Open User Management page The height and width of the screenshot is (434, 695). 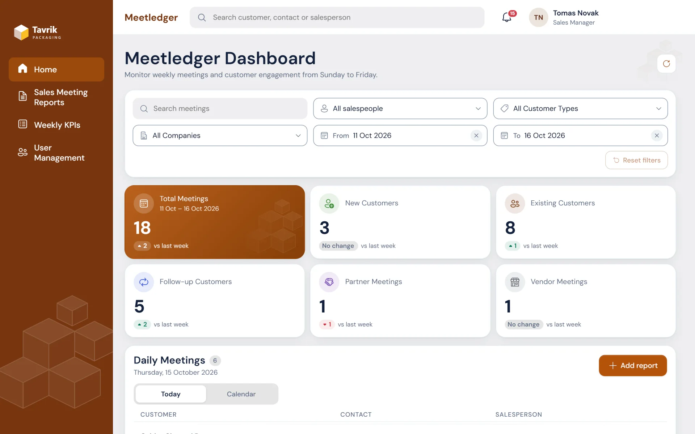[x=56, y=153]
